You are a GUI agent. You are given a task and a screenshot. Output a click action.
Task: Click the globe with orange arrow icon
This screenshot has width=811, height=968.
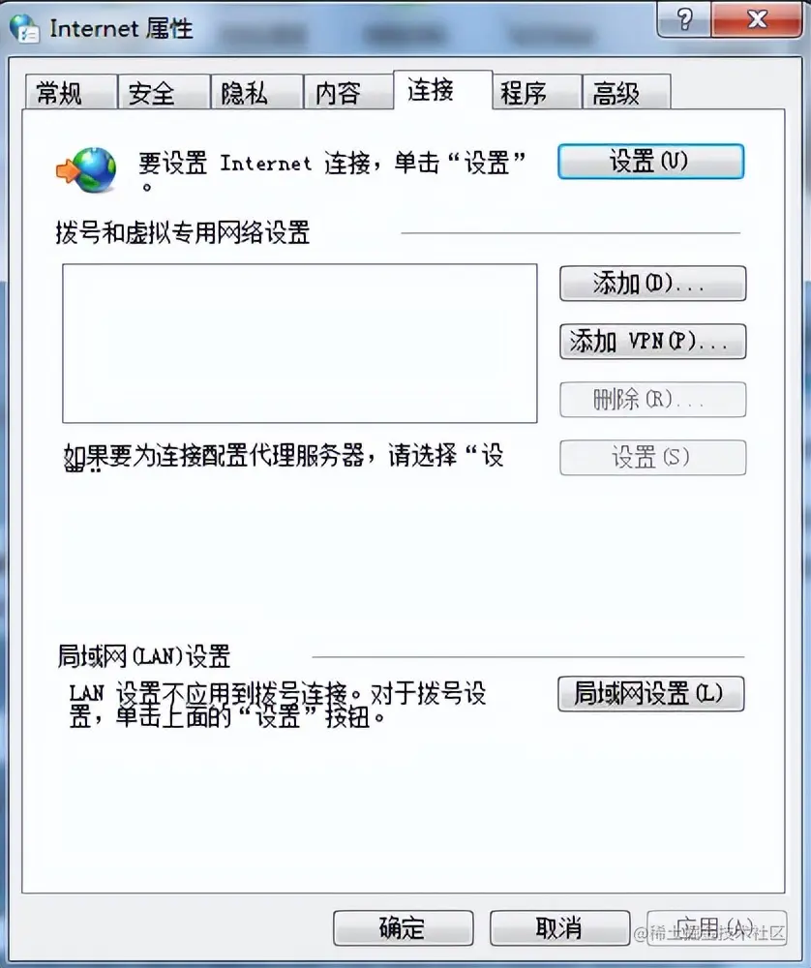(86, 169)
